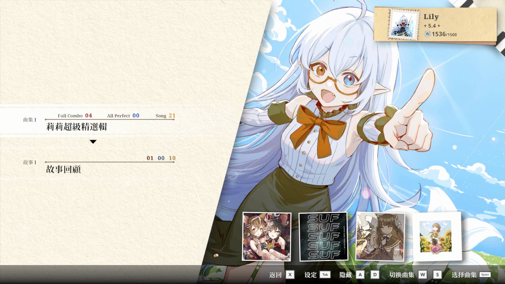The height and width of the screenshot is (284, 505).
Task: Click the 故事 I label
Action: pos(30,162)
